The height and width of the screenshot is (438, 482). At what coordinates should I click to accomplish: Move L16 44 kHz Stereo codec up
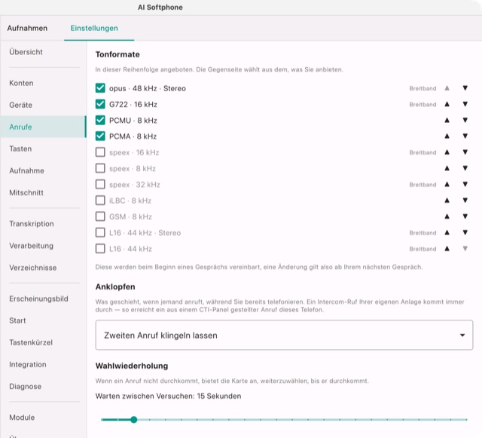tap(447, 232)
